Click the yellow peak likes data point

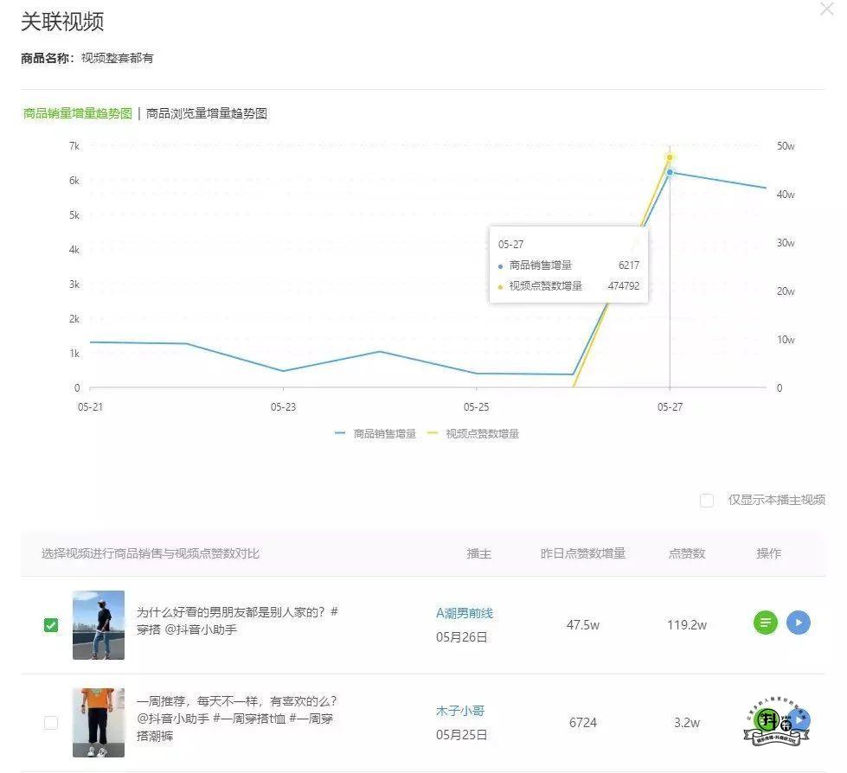[x=670, y=157]
